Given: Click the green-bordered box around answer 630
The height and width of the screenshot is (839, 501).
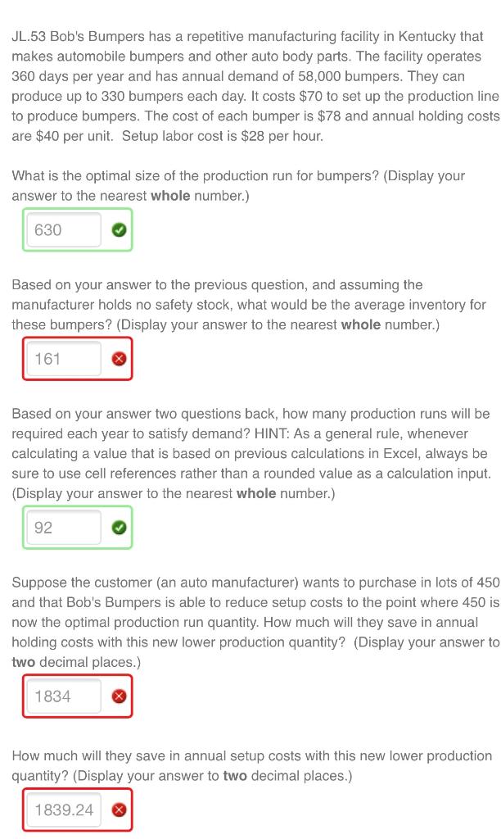Looking at the screenshot, I should [x=77, y=230].
